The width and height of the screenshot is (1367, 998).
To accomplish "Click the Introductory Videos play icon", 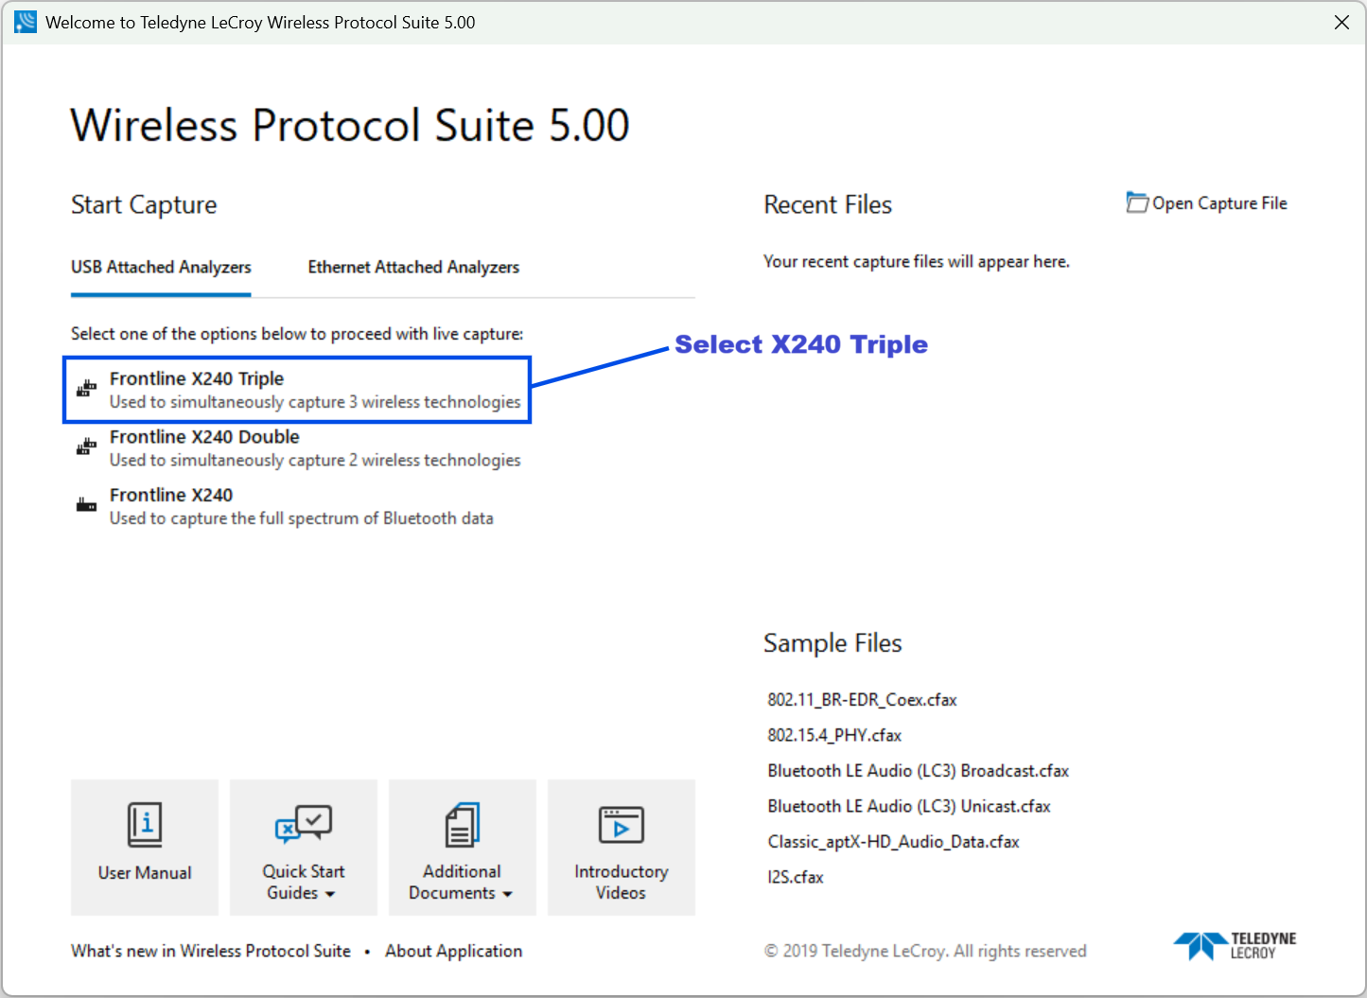I will pos(622,824).
